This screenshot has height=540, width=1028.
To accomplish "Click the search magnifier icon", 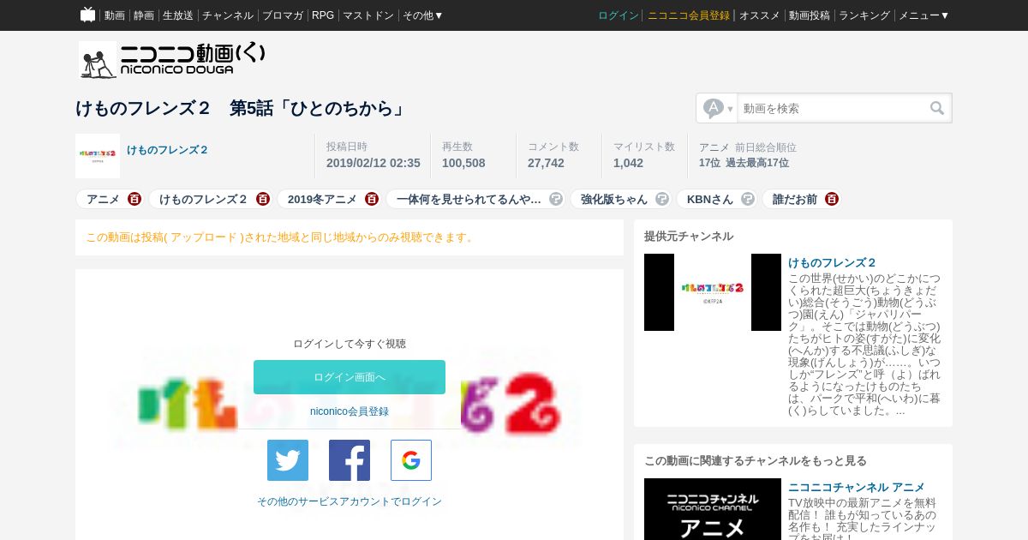I will point(937,108).
